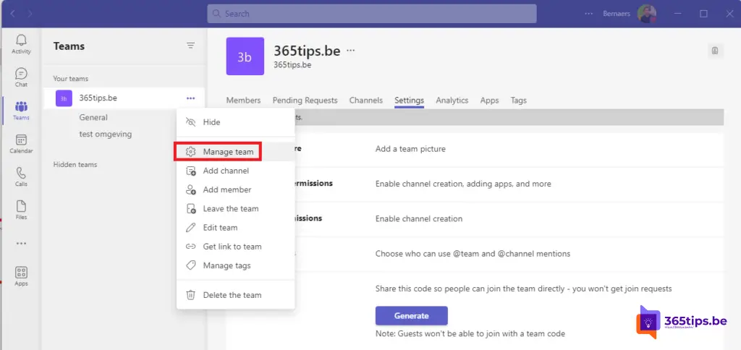
Task: Choose Get link to team
Action: tap(235, 246)
